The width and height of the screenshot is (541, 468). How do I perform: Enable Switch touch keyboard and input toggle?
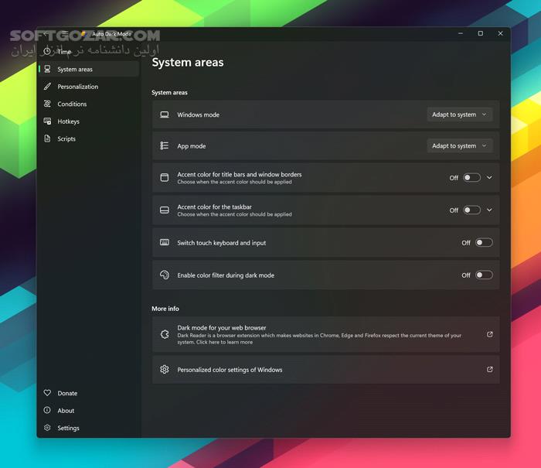tap(484, 242)
